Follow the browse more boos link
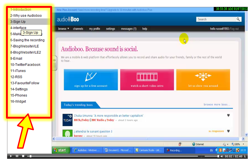This screenshot has width=248, height=159. (217, 105)
